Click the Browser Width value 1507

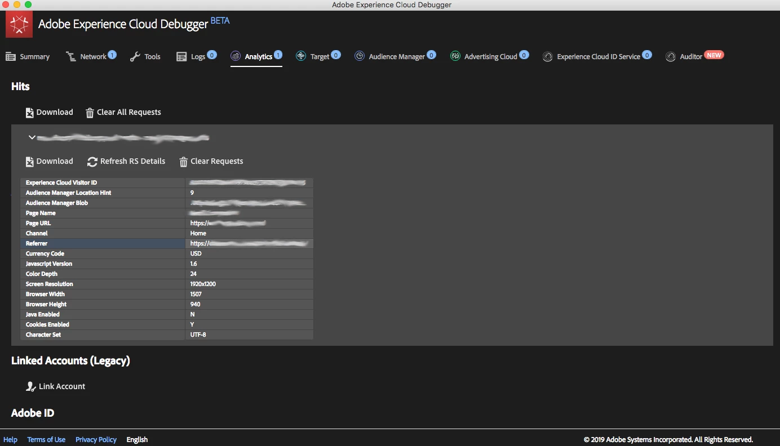[x=196, y=295]
